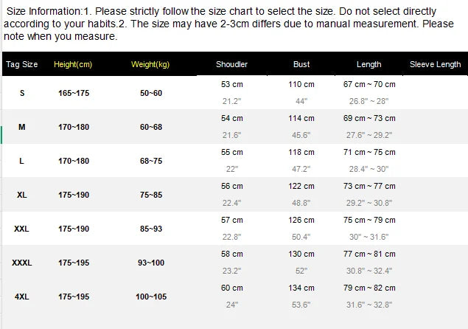Click the 100~105 weight cell

coord(150,297)
